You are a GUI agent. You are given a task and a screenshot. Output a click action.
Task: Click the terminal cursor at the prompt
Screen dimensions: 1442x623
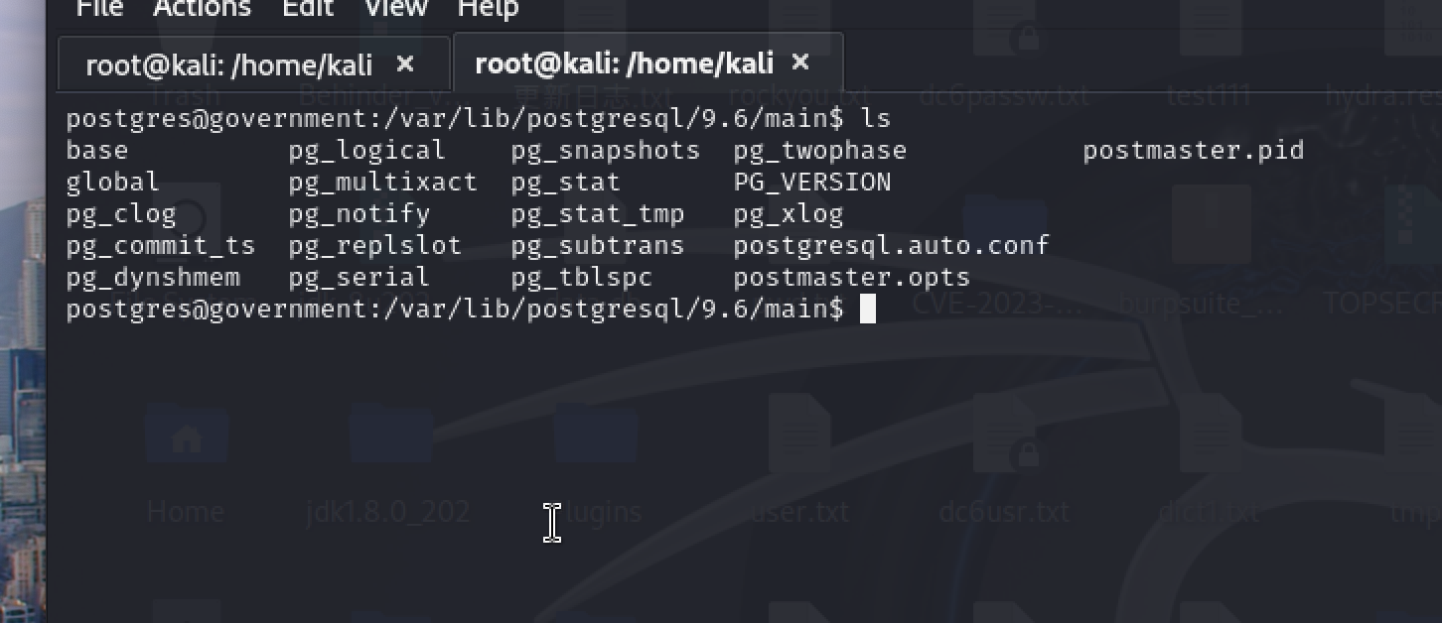(868, 310)
